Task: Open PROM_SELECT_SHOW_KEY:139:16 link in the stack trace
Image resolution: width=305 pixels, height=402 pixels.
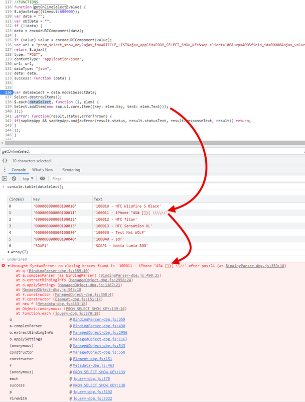Action: (x=95, y=309)
